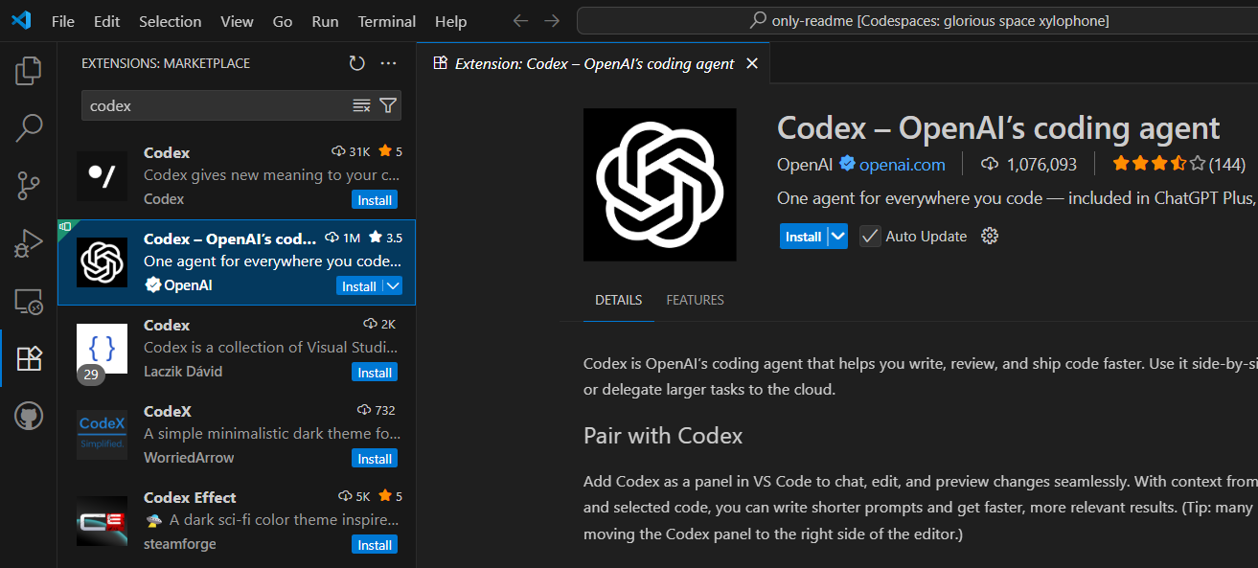Click the extensions search box containing codex
This screenshot has height=568, width=1258.
coord(216,105)
